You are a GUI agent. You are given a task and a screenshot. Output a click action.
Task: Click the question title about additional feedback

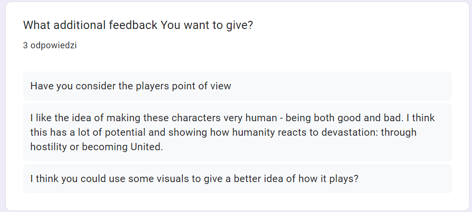point(138,25)
